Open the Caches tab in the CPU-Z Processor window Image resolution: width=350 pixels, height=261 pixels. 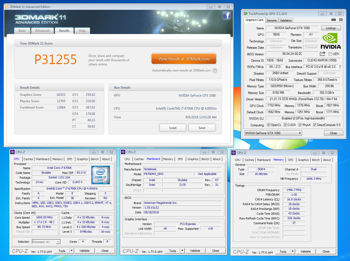(x=28, y=159)
